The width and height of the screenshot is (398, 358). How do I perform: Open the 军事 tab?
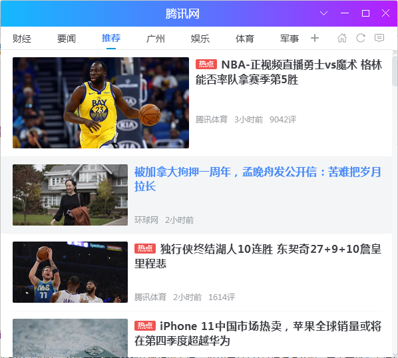point(290,39)
